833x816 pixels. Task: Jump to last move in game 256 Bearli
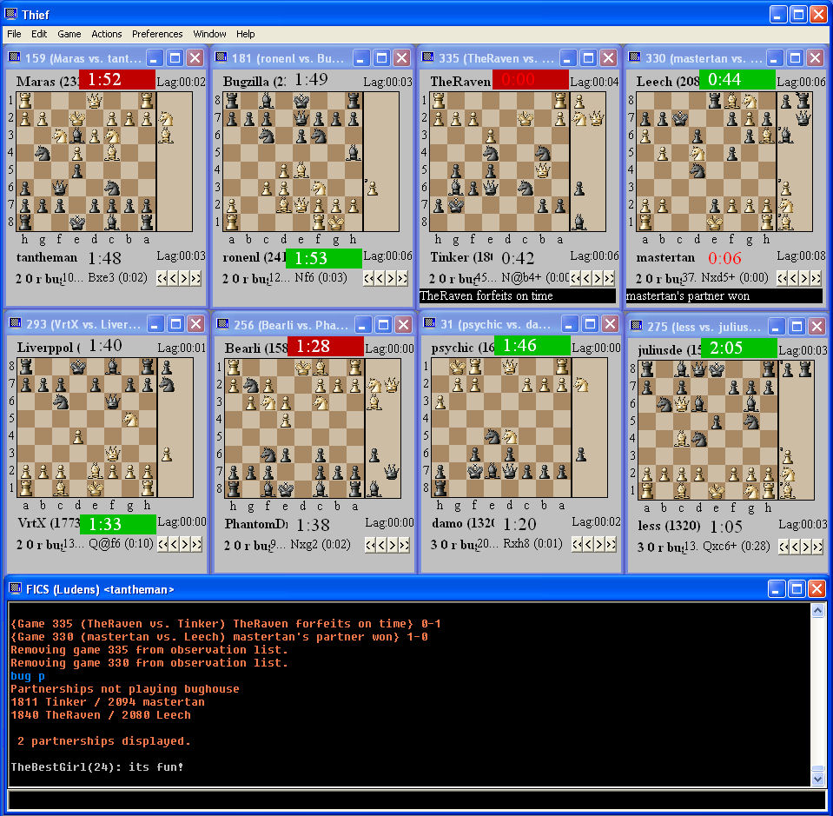pos(404,545)
